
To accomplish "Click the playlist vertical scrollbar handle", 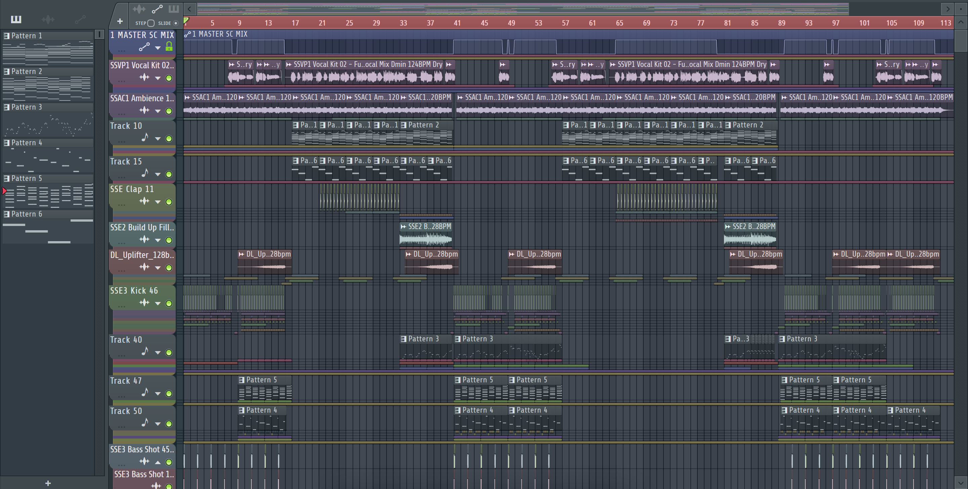I will pyautogui.click(x=961, y=41).
